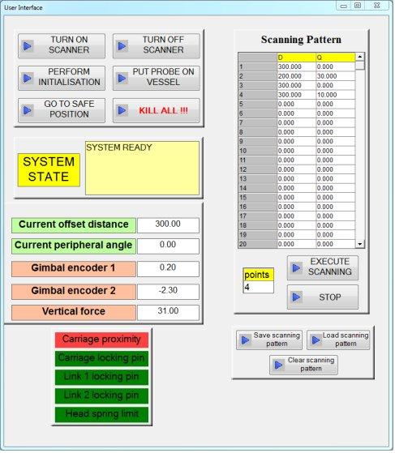Click the Execute Scanning button
The image size is (395, 453).
323,267
